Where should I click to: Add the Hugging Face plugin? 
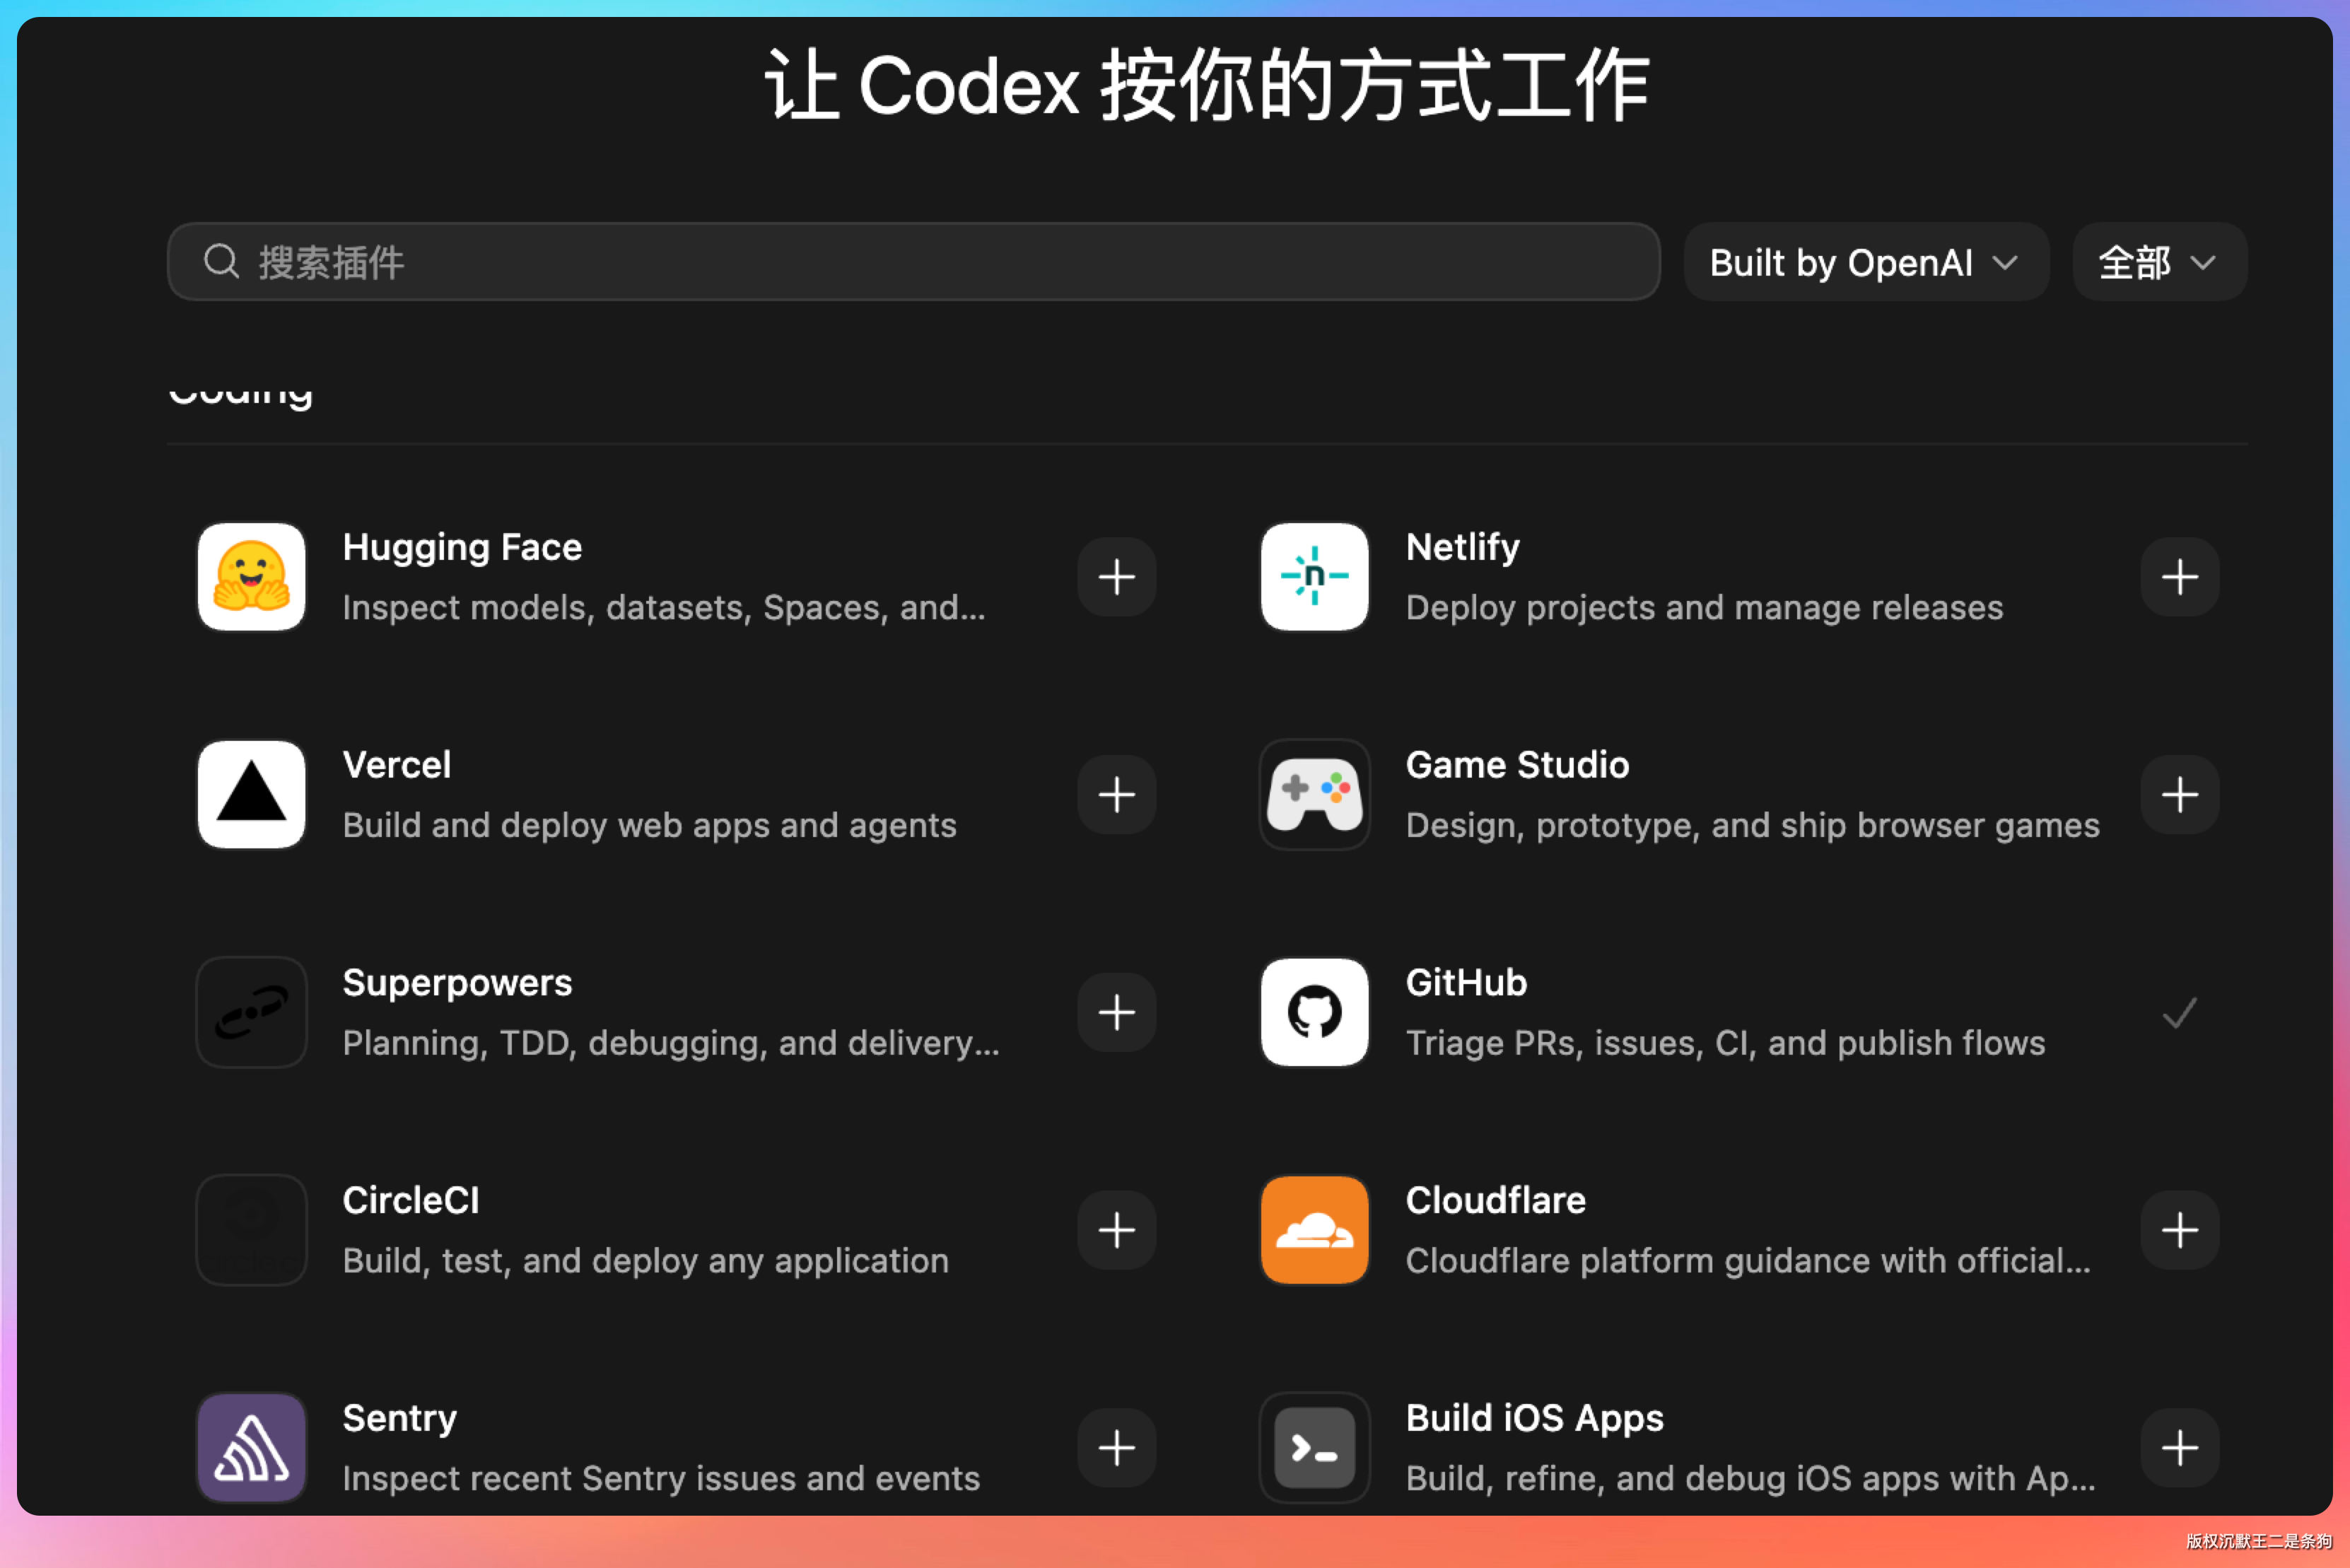tap(1116, 577)
